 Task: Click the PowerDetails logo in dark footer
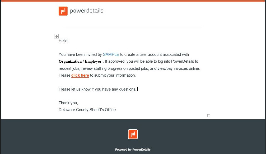(133, 134)
